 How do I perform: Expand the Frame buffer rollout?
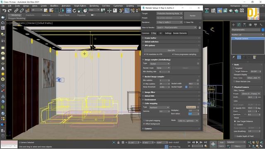coord(171,38)
